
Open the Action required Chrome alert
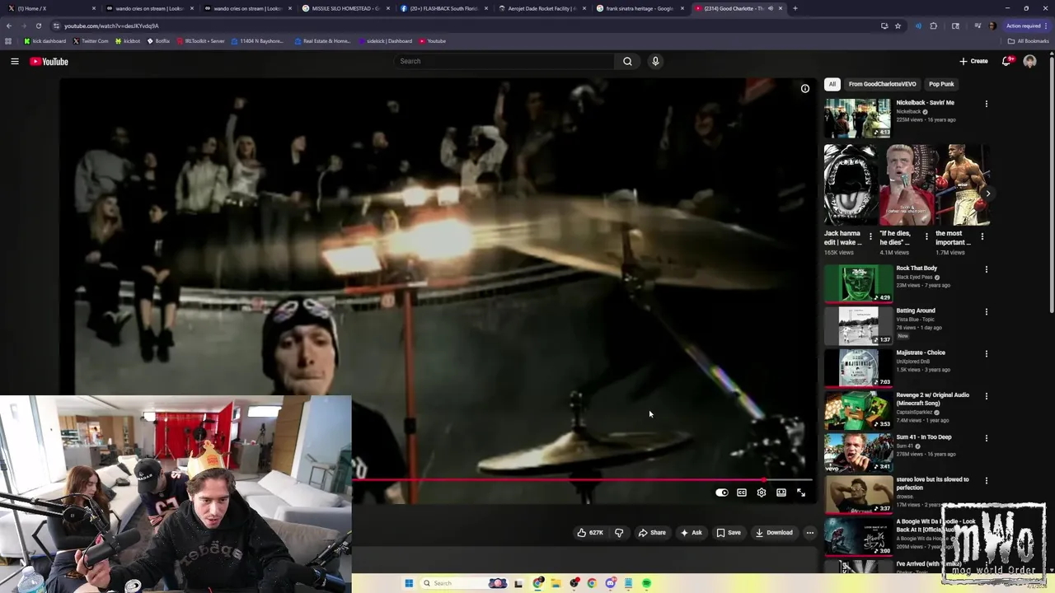pyautogui.click(x=1026, y=26)
